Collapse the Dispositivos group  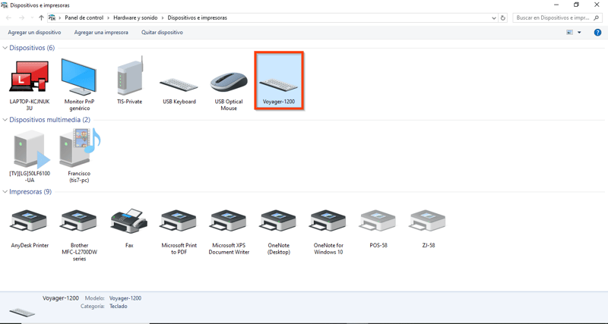pos(5,48)
